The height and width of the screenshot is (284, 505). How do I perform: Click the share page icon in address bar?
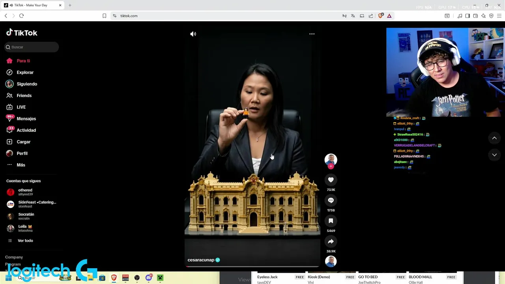tap(371, 16)
